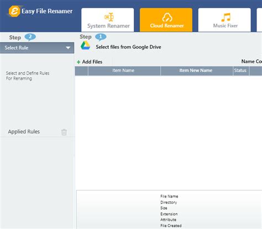Click the cloud icon on Cloud Renamer
The height and width of the screenshot is (229, 262).
coord(167,18)
